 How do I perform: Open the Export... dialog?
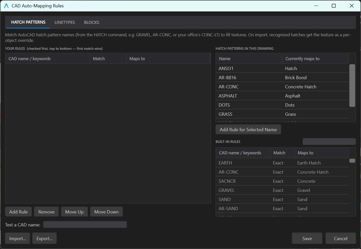(x=44, y=238)
